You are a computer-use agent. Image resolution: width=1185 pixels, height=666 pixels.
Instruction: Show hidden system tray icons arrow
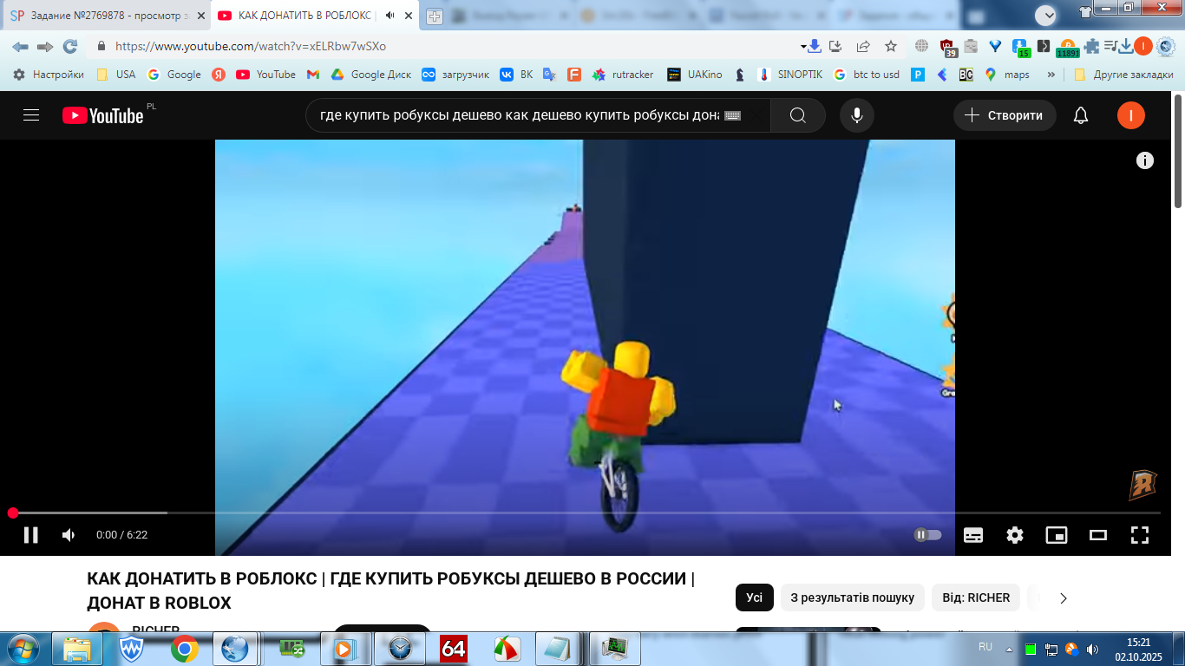[1009, 649]
